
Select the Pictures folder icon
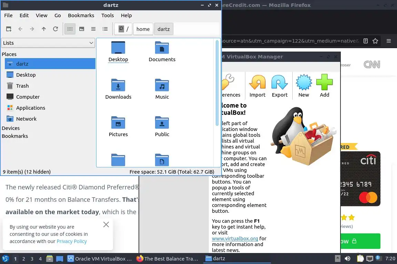[x=118, y=126]
